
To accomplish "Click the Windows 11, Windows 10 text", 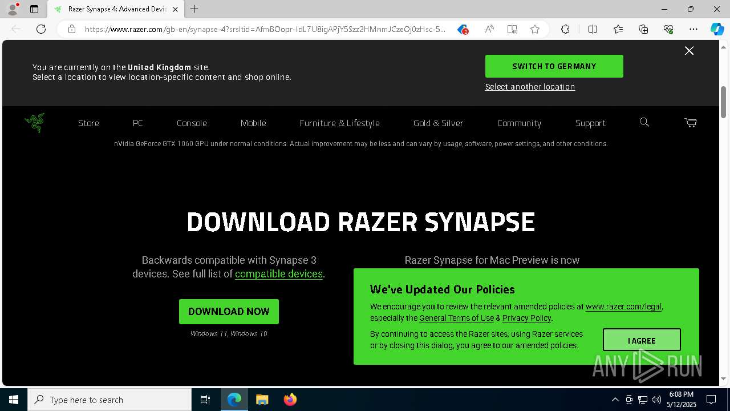I will click(x=229, y=334).
